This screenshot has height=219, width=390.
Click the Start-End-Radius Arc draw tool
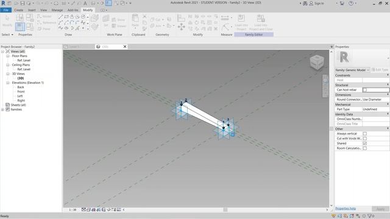pyautogui.click(x=60, y=23)
